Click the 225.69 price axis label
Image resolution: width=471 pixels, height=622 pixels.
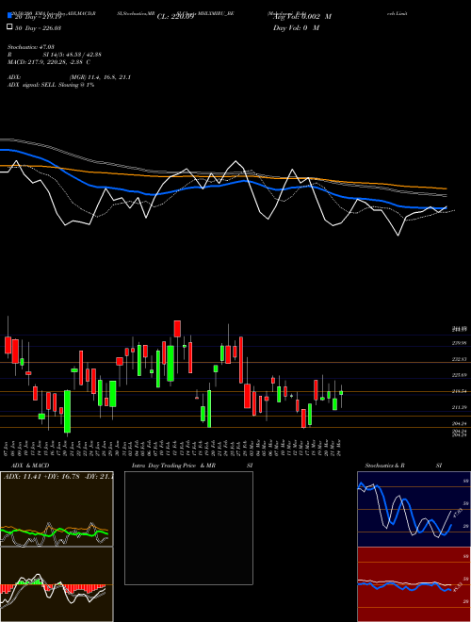coord(460,375)
